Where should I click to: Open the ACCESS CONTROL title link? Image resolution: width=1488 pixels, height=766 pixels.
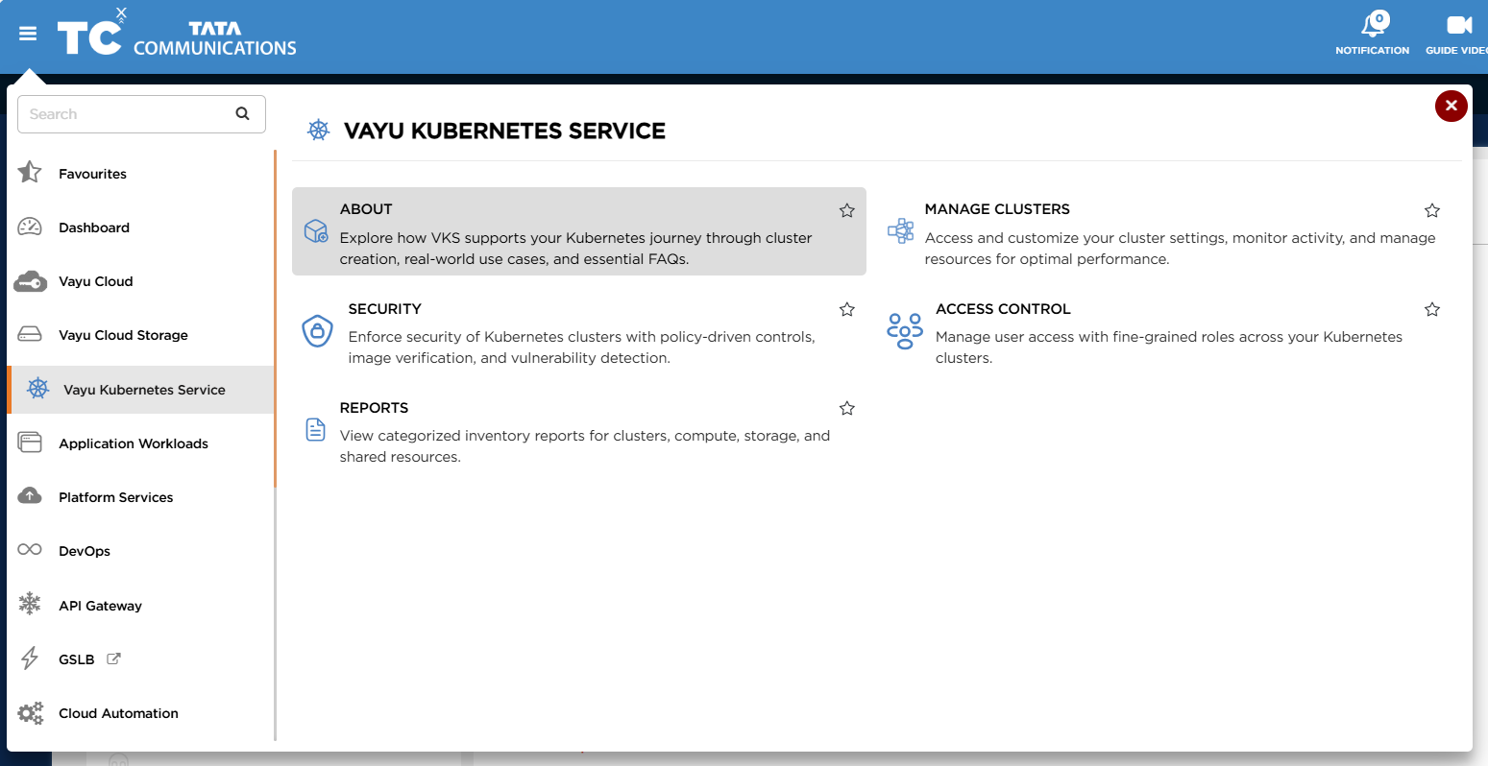pyautogui.click(x=1003, y=309)
